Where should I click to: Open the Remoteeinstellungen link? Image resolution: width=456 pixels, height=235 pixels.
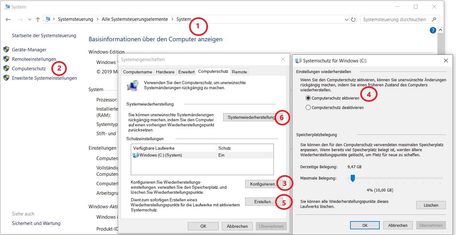(34, 59)
